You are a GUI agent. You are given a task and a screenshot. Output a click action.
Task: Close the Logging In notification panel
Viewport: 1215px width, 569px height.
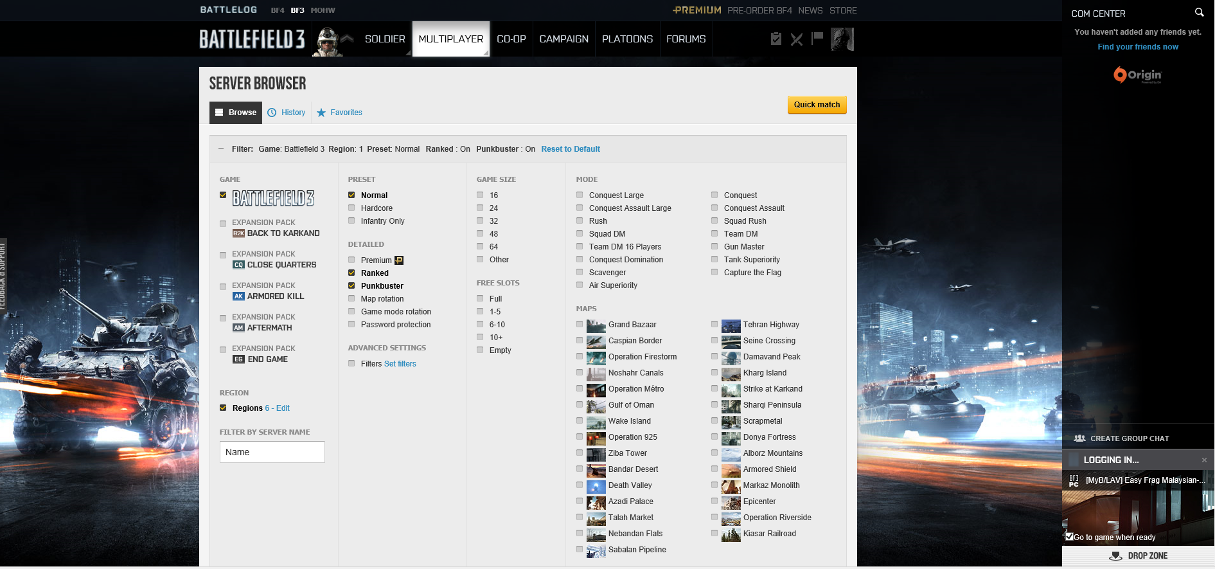[1204, 460]
